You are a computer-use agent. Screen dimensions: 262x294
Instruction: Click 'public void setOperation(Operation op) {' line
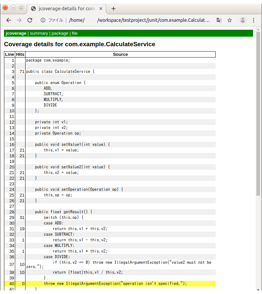pyautogui.click(x=79, y=190)
